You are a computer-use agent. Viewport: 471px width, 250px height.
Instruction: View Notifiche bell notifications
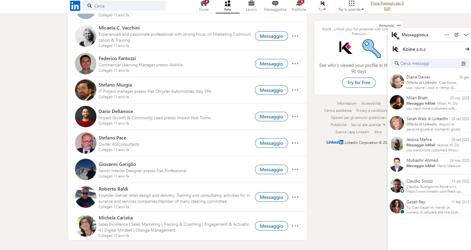point(299,4)
